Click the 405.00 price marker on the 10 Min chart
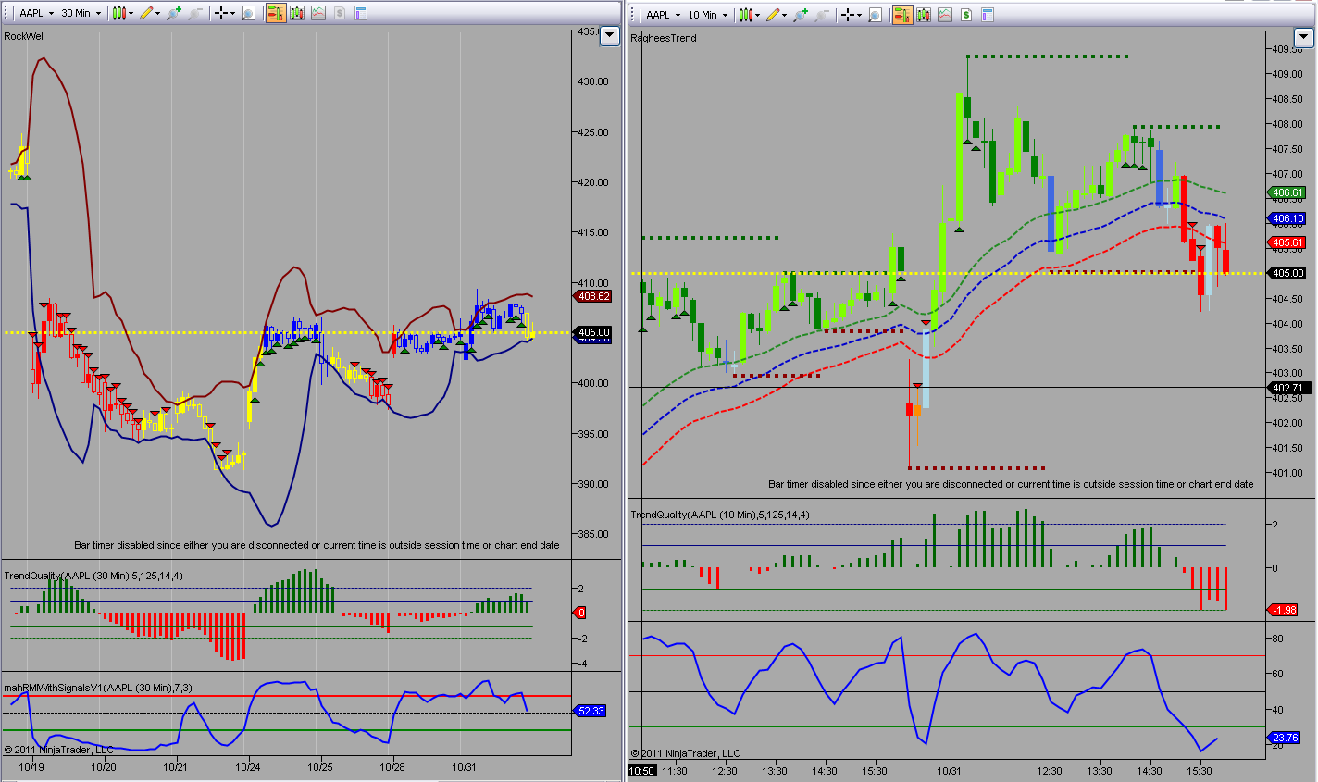The height and width of the screenshot is (782, 1318). (1287, 273)
